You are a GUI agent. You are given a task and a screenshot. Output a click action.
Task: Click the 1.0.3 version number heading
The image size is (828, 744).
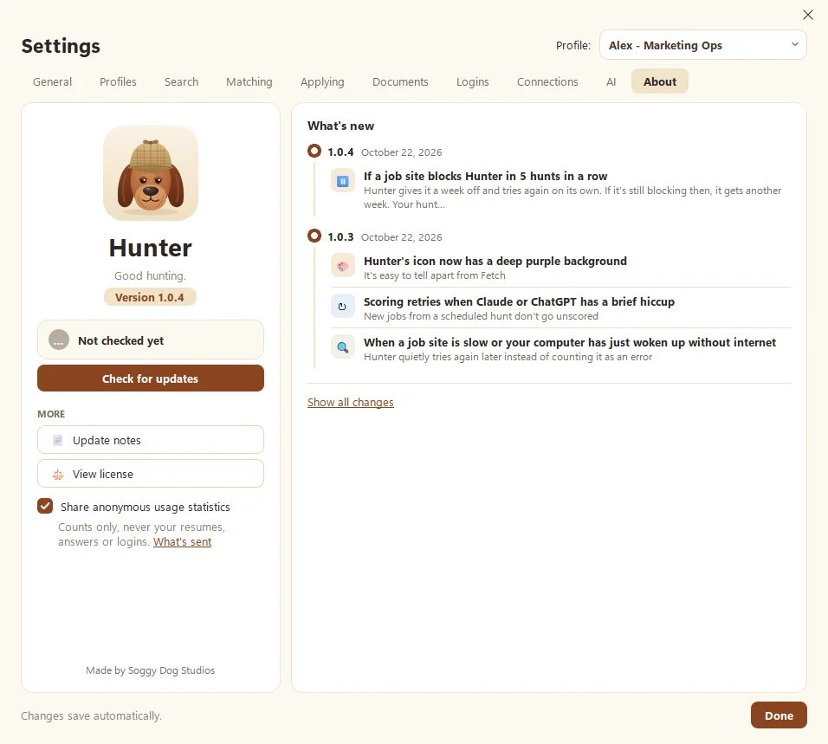(x=340, y=236)
